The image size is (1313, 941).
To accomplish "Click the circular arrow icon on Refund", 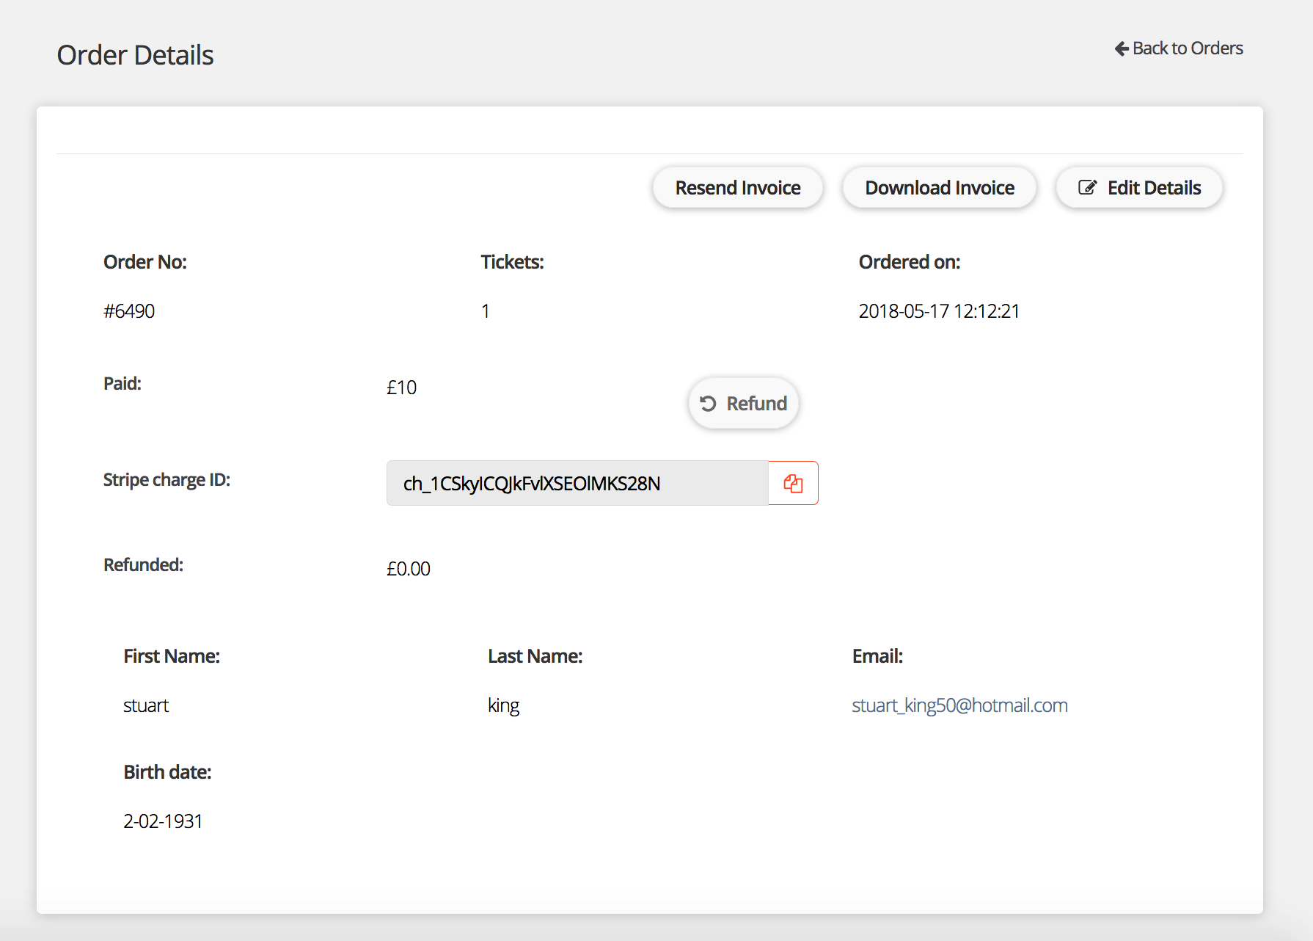I will pyautogui.click(x=708, y=404).
